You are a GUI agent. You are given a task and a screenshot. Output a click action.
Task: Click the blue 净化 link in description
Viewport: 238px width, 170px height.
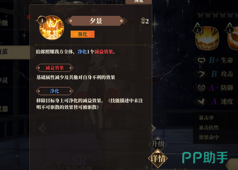[82, 52]
